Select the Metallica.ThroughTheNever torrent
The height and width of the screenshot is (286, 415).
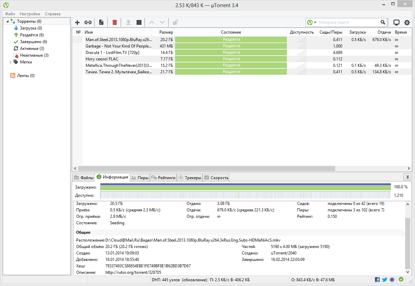[242, 65]
